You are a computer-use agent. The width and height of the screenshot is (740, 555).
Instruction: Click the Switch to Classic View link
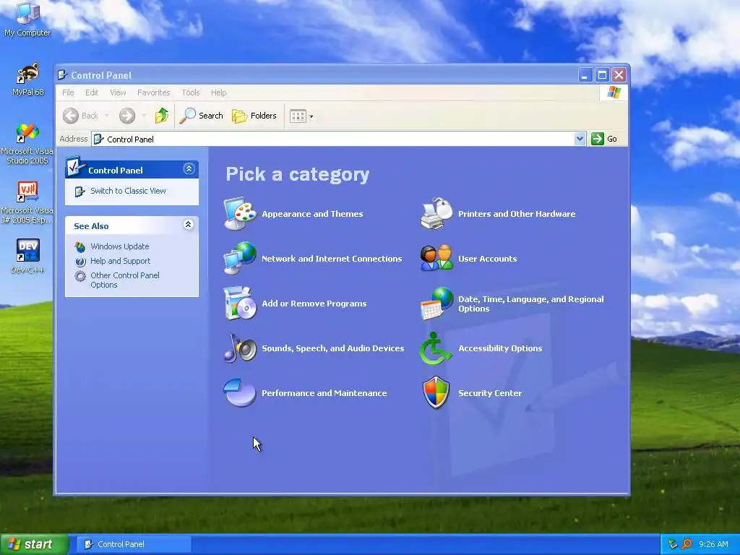(128, 191)
